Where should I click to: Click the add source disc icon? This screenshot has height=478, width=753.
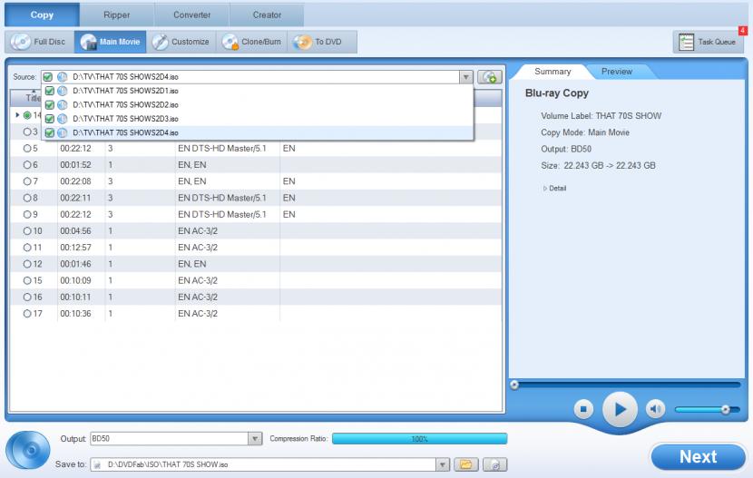tap(491, 78)
